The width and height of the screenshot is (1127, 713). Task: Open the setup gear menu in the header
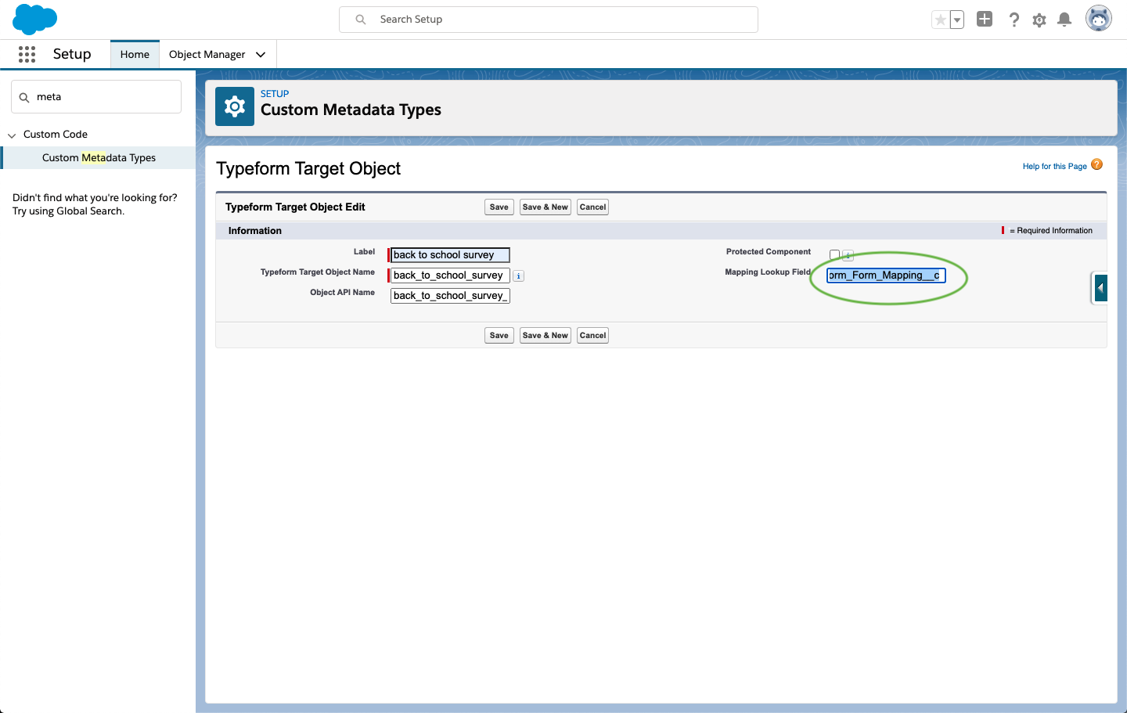(1039, 20)
